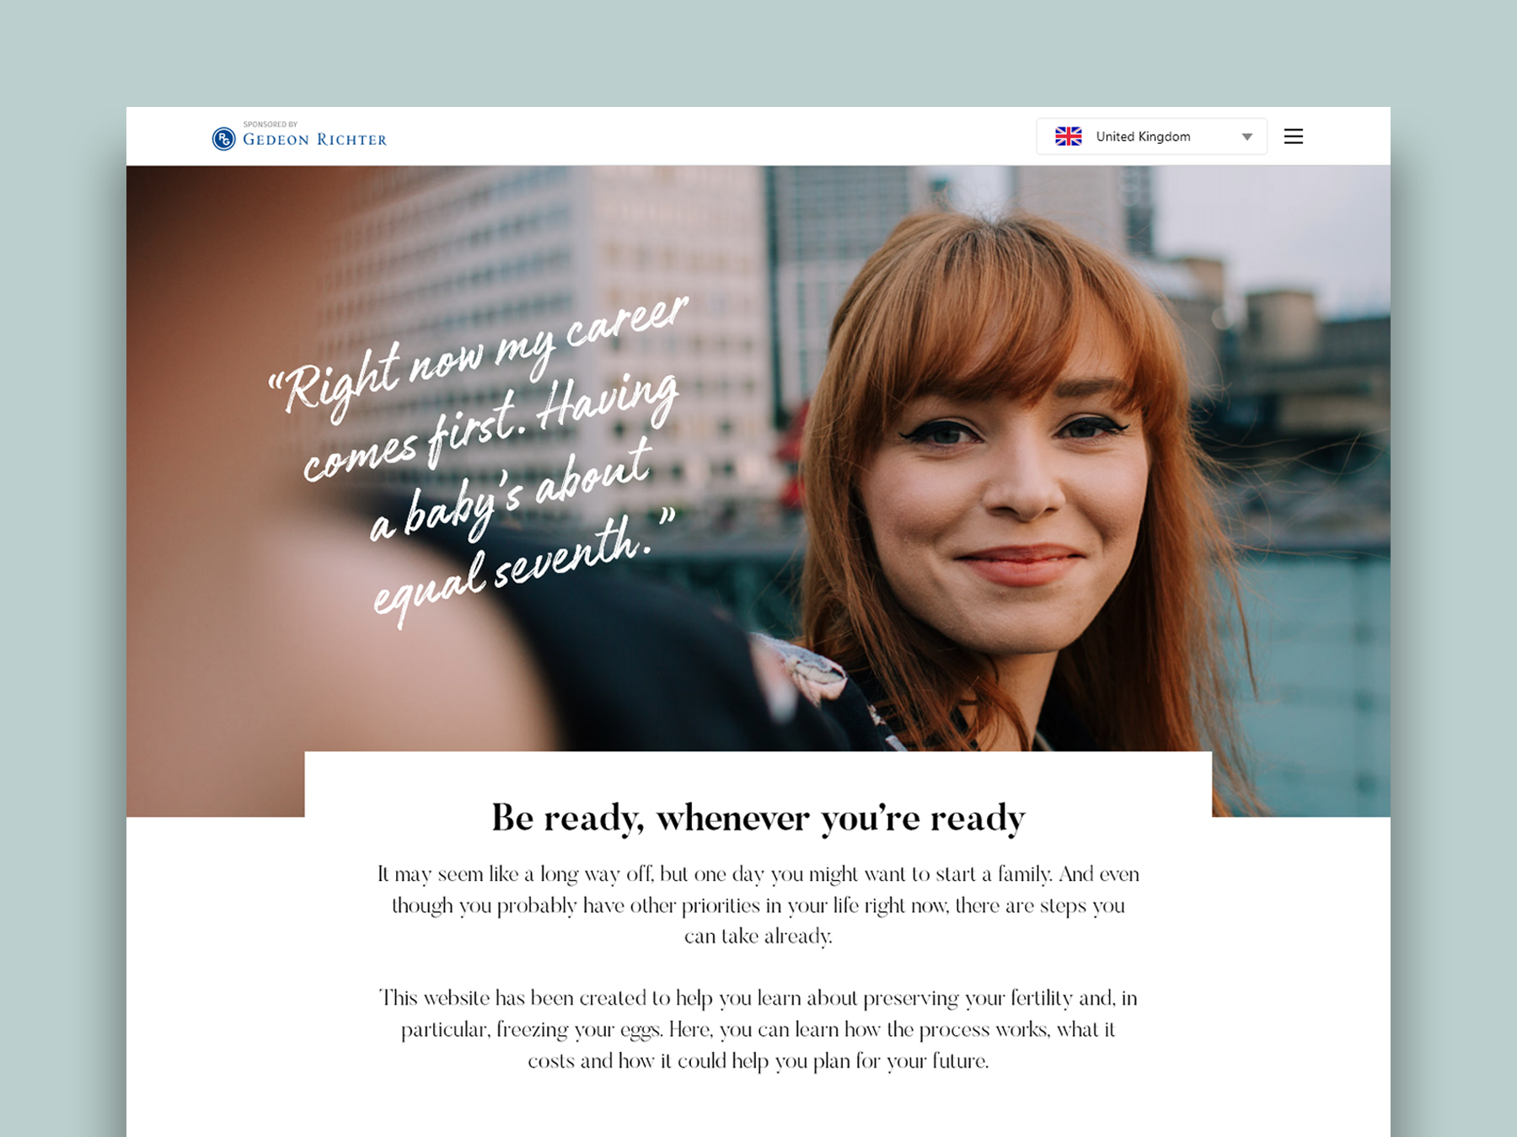Click the text 'can take already.'
This screenshot has height=1137, width=1517.
758,937
